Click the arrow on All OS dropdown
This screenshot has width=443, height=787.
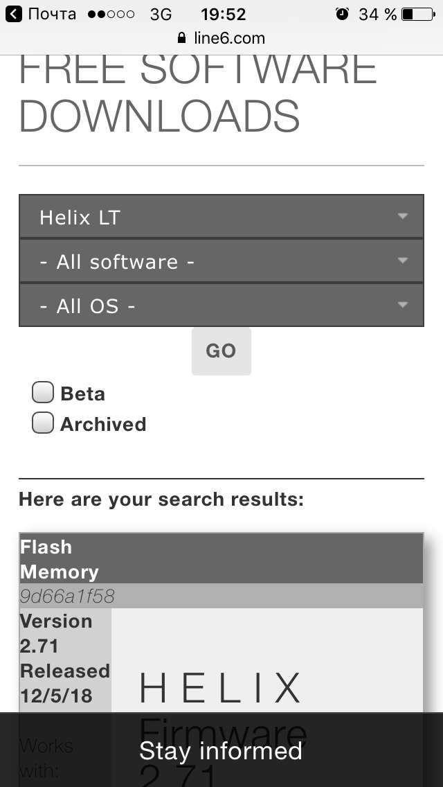[403, 305]
